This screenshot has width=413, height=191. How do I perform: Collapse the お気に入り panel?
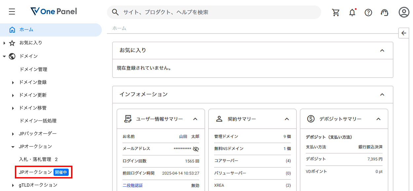click(x=382, y=50)
